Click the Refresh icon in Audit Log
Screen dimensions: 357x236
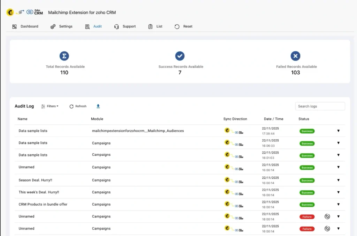tap(71, 106)
